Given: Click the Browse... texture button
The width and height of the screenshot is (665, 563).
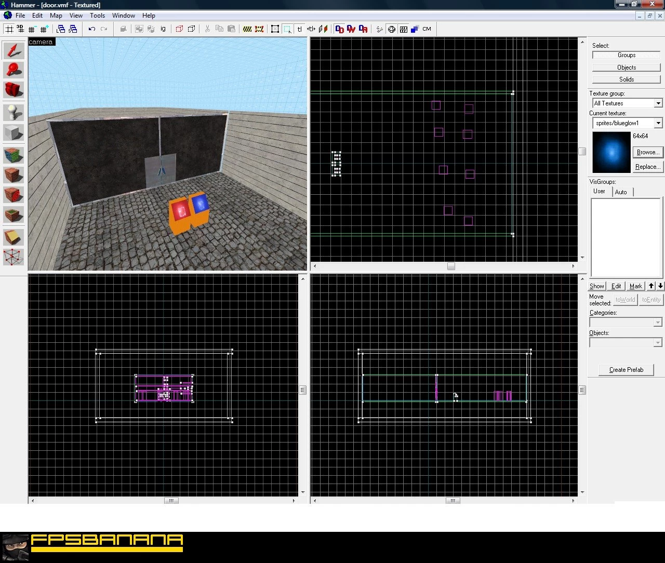Looking at the screenshot, I should tap(648, 152).
